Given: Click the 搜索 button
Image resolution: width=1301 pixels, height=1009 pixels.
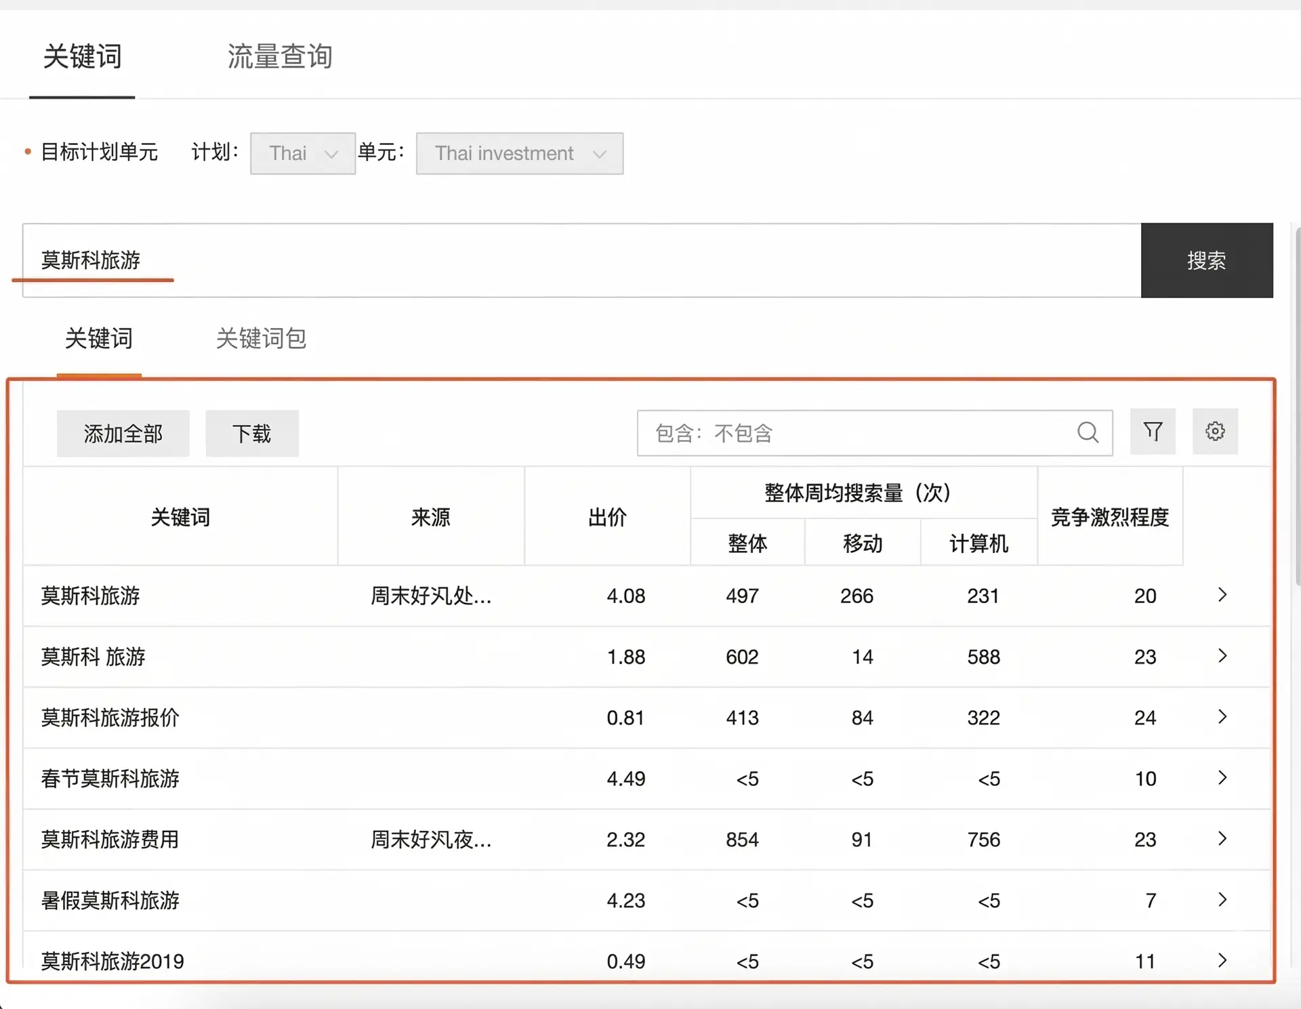Looking at the screenshot, I should coord(1207,260).
